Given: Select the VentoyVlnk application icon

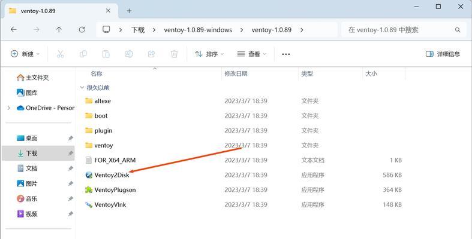Looking at the screenshot, I should point(89,204).
